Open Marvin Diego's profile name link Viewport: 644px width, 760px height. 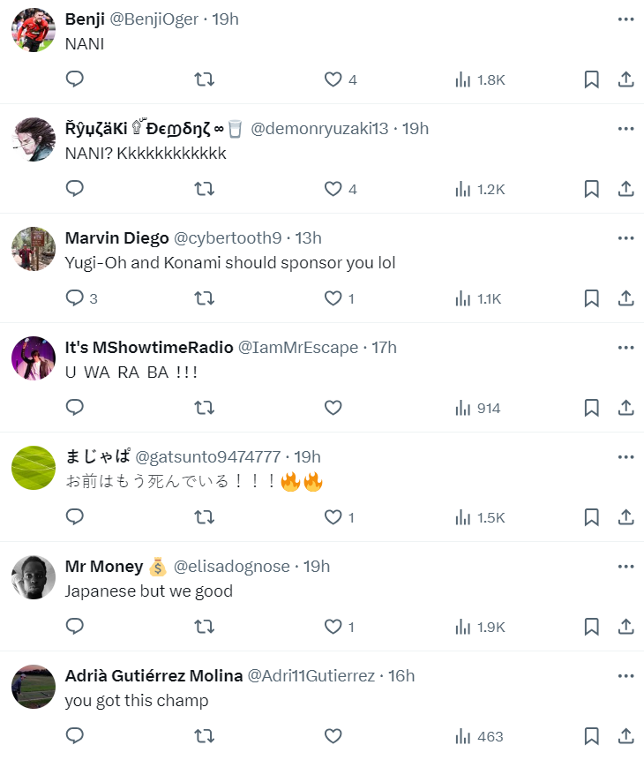[116, 238]
